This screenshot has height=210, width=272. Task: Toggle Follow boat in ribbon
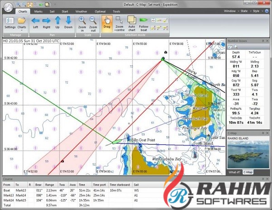click(144, 24)
